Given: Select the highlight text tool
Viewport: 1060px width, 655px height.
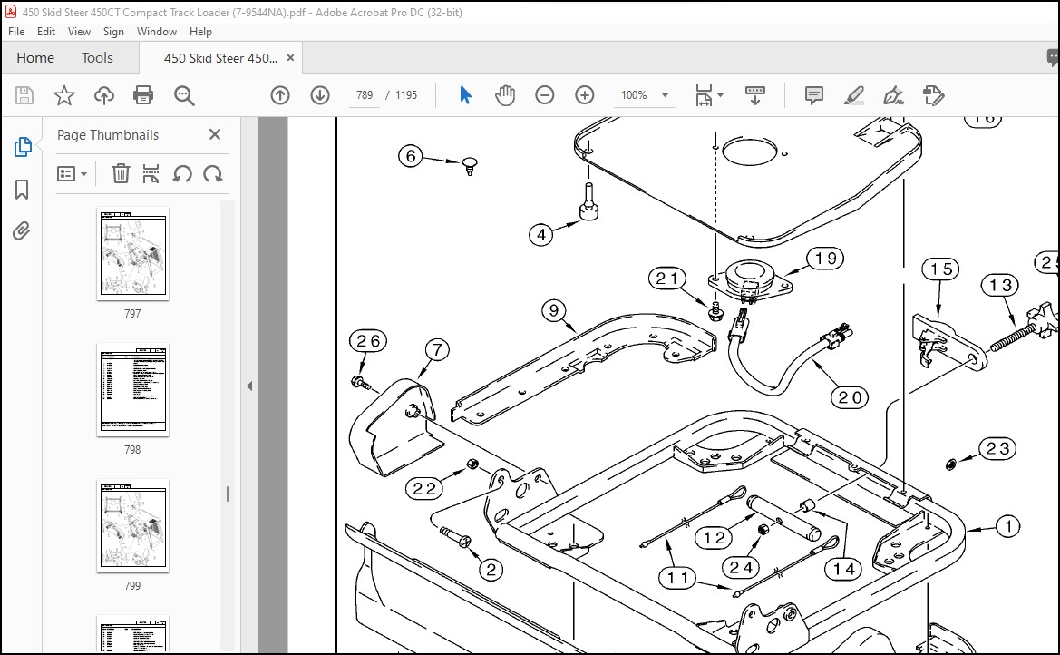Looking at the screenshot, I should tap(854, 95).
